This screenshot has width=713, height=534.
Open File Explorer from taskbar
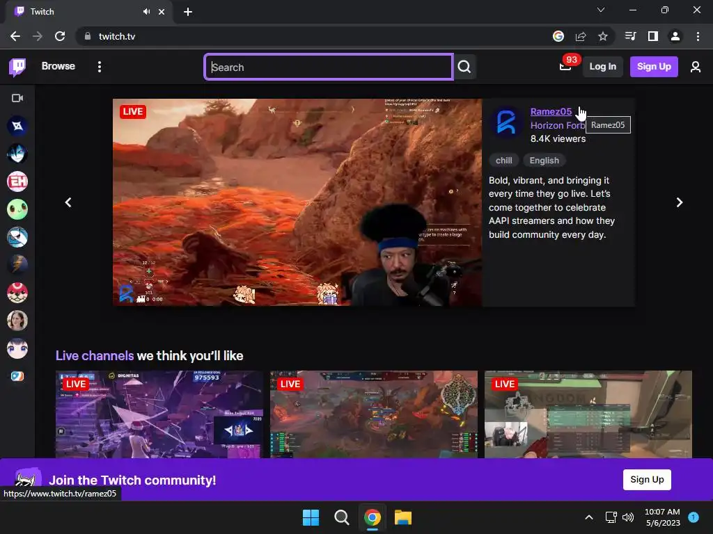click(x=403, y=517)
